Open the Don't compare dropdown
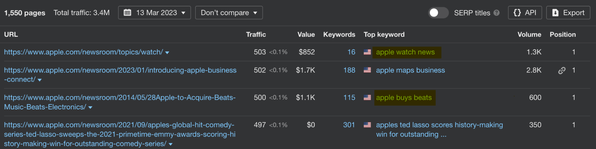The image size is (596, 149). (x=229, y=13)
